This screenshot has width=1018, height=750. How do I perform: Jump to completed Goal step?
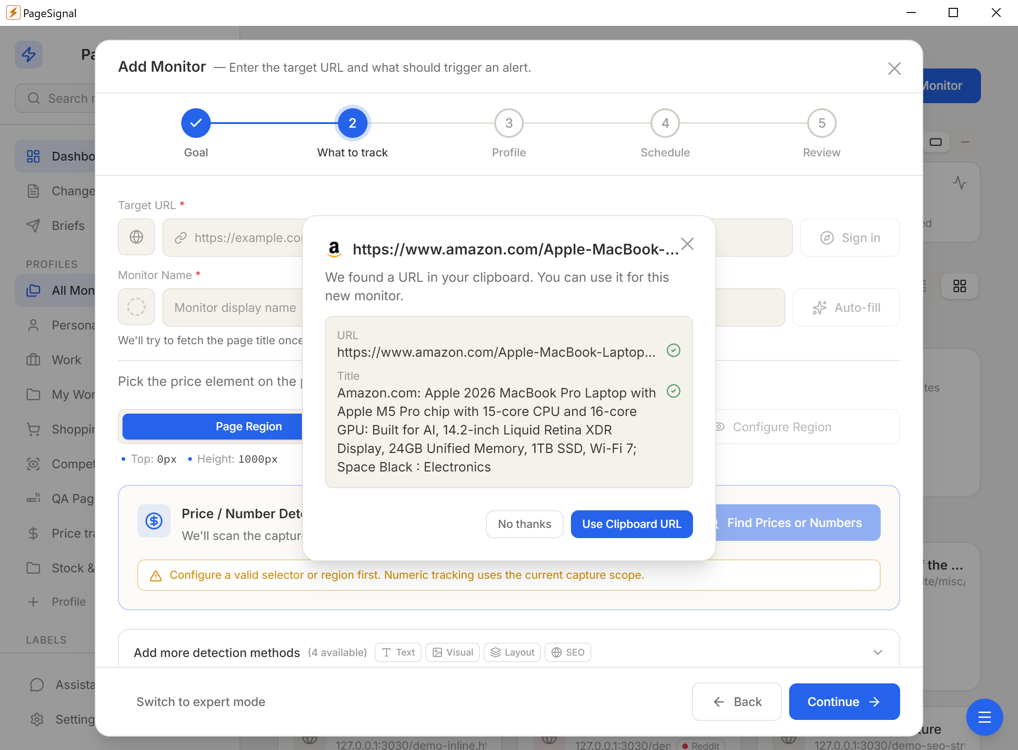coord(196,123)
